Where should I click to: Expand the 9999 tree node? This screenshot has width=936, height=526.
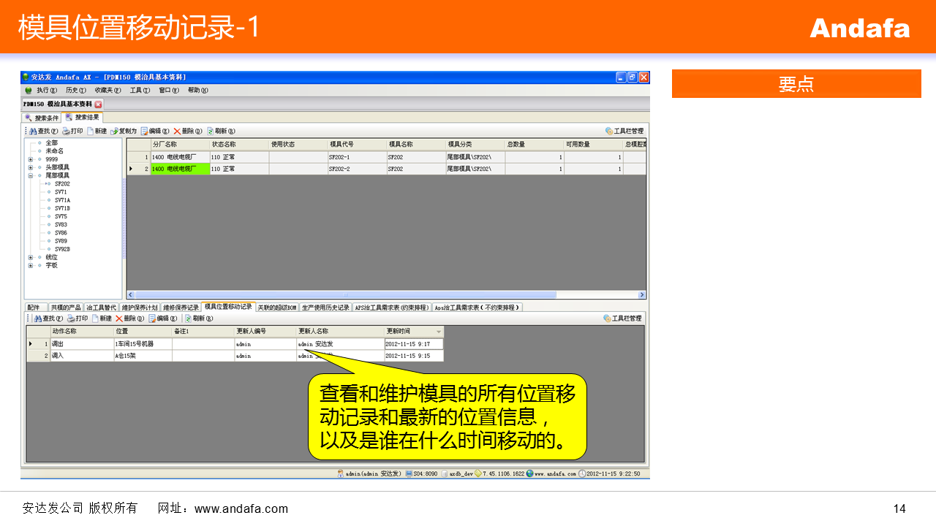[31, 159]
